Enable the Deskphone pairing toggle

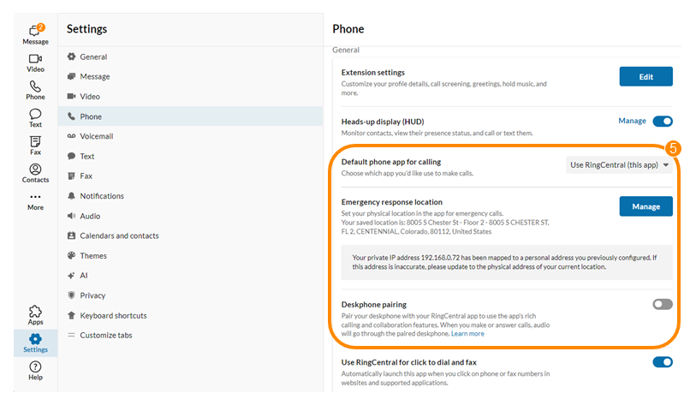coord(663,304)
